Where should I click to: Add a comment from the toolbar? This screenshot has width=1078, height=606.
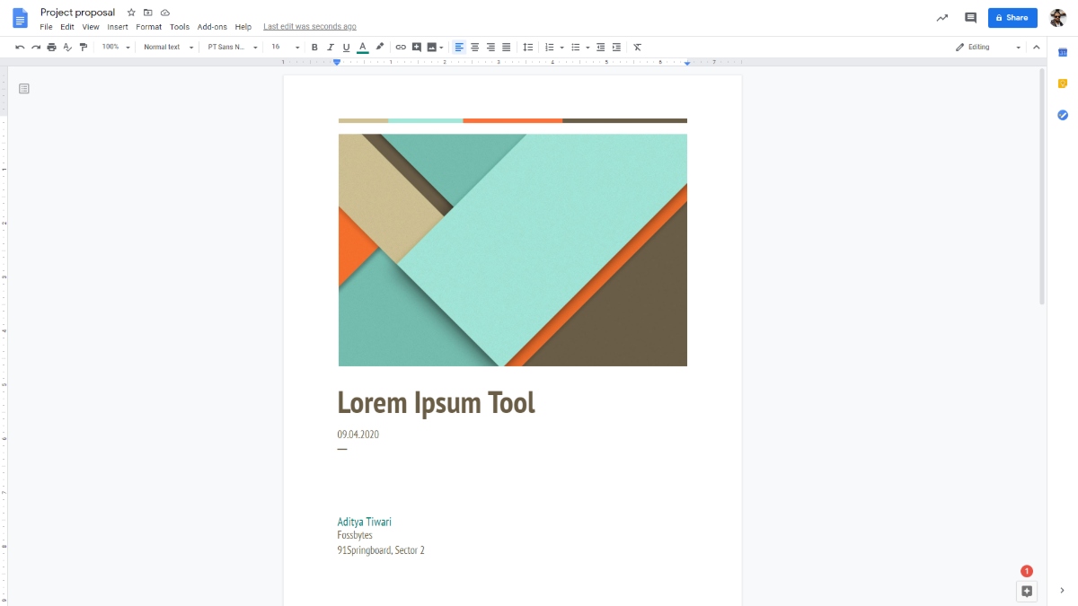pos(417,47)
